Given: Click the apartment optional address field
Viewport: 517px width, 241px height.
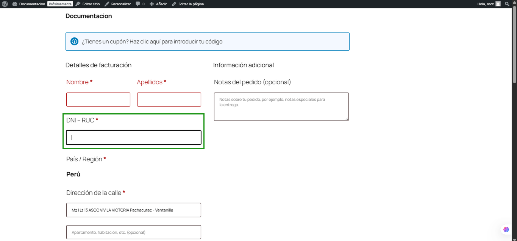Looking at the screenshot, I should click(x=134, y=232).
